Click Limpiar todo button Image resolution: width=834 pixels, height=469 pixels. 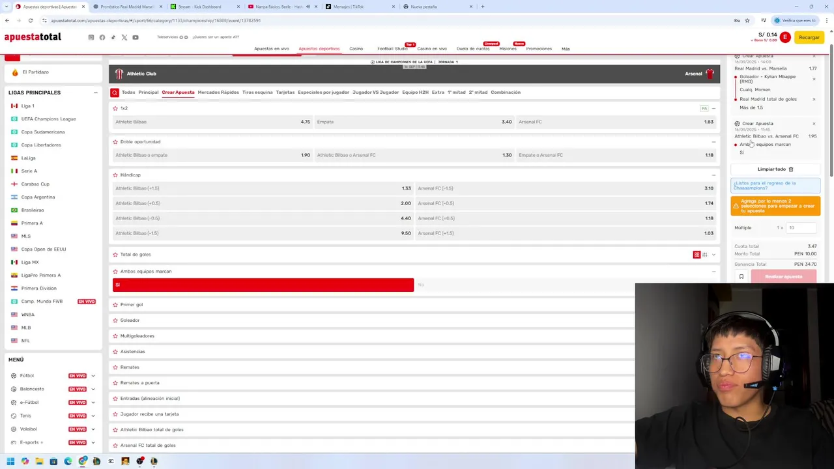coord(775,169)
